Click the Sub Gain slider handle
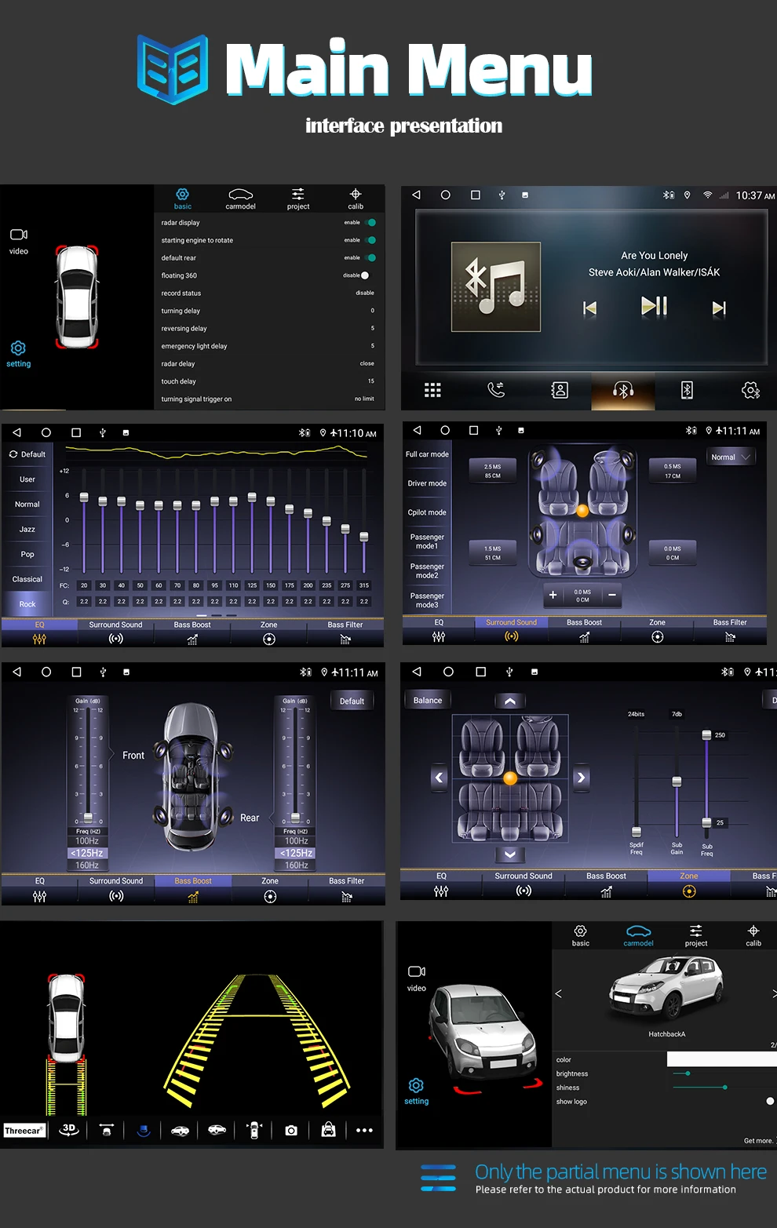Screen dimensions: 777x1228 coord(677,782)
